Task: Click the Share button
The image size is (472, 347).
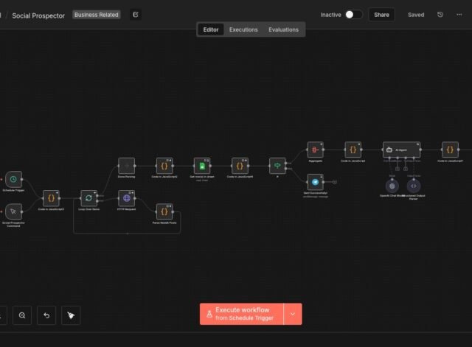Action: pos(382,15)
